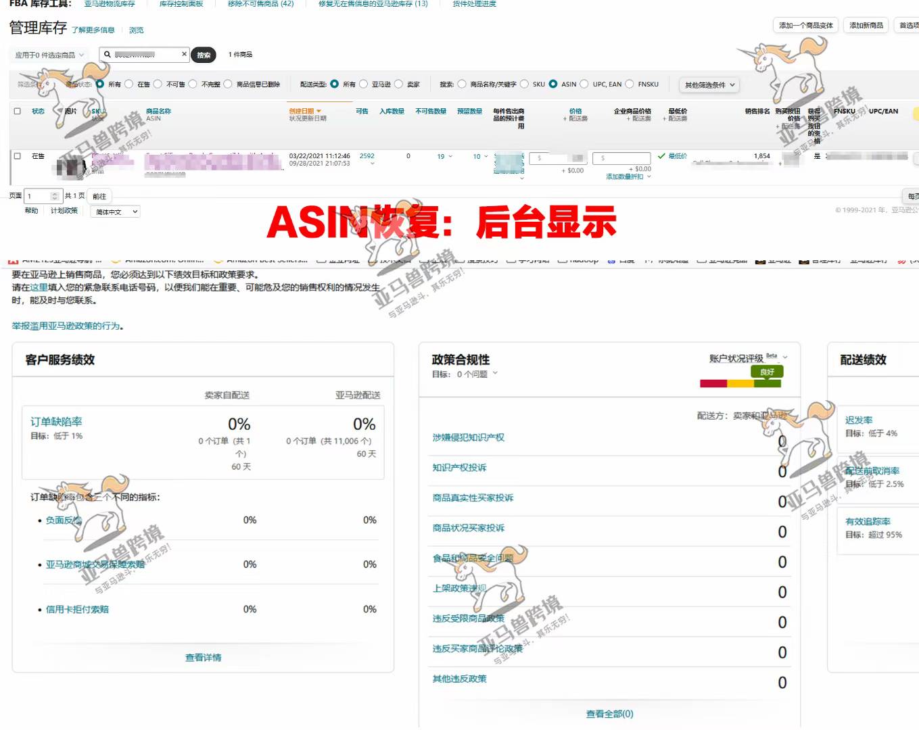919x730 pixels.
Task: Click the magnifier icon in inventory search box
Action: 107,55
